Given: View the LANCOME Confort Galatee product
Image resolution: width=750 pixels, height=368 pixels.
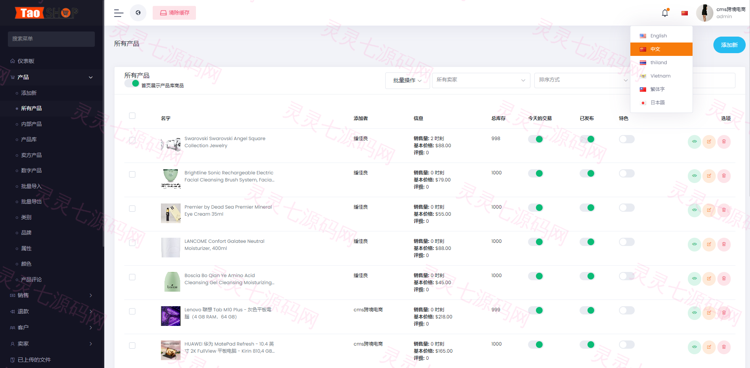Looking at the screenshot, I should point(694,244).
